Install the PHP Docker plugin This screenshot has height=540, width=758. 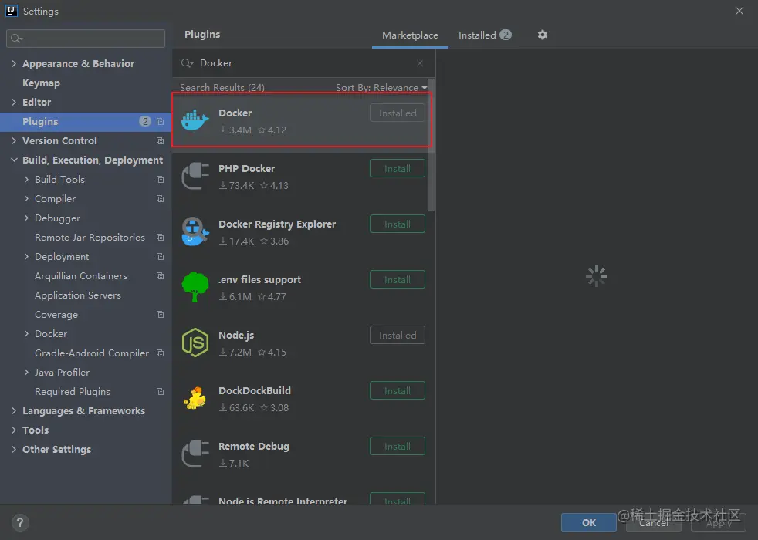coord(398,169)
